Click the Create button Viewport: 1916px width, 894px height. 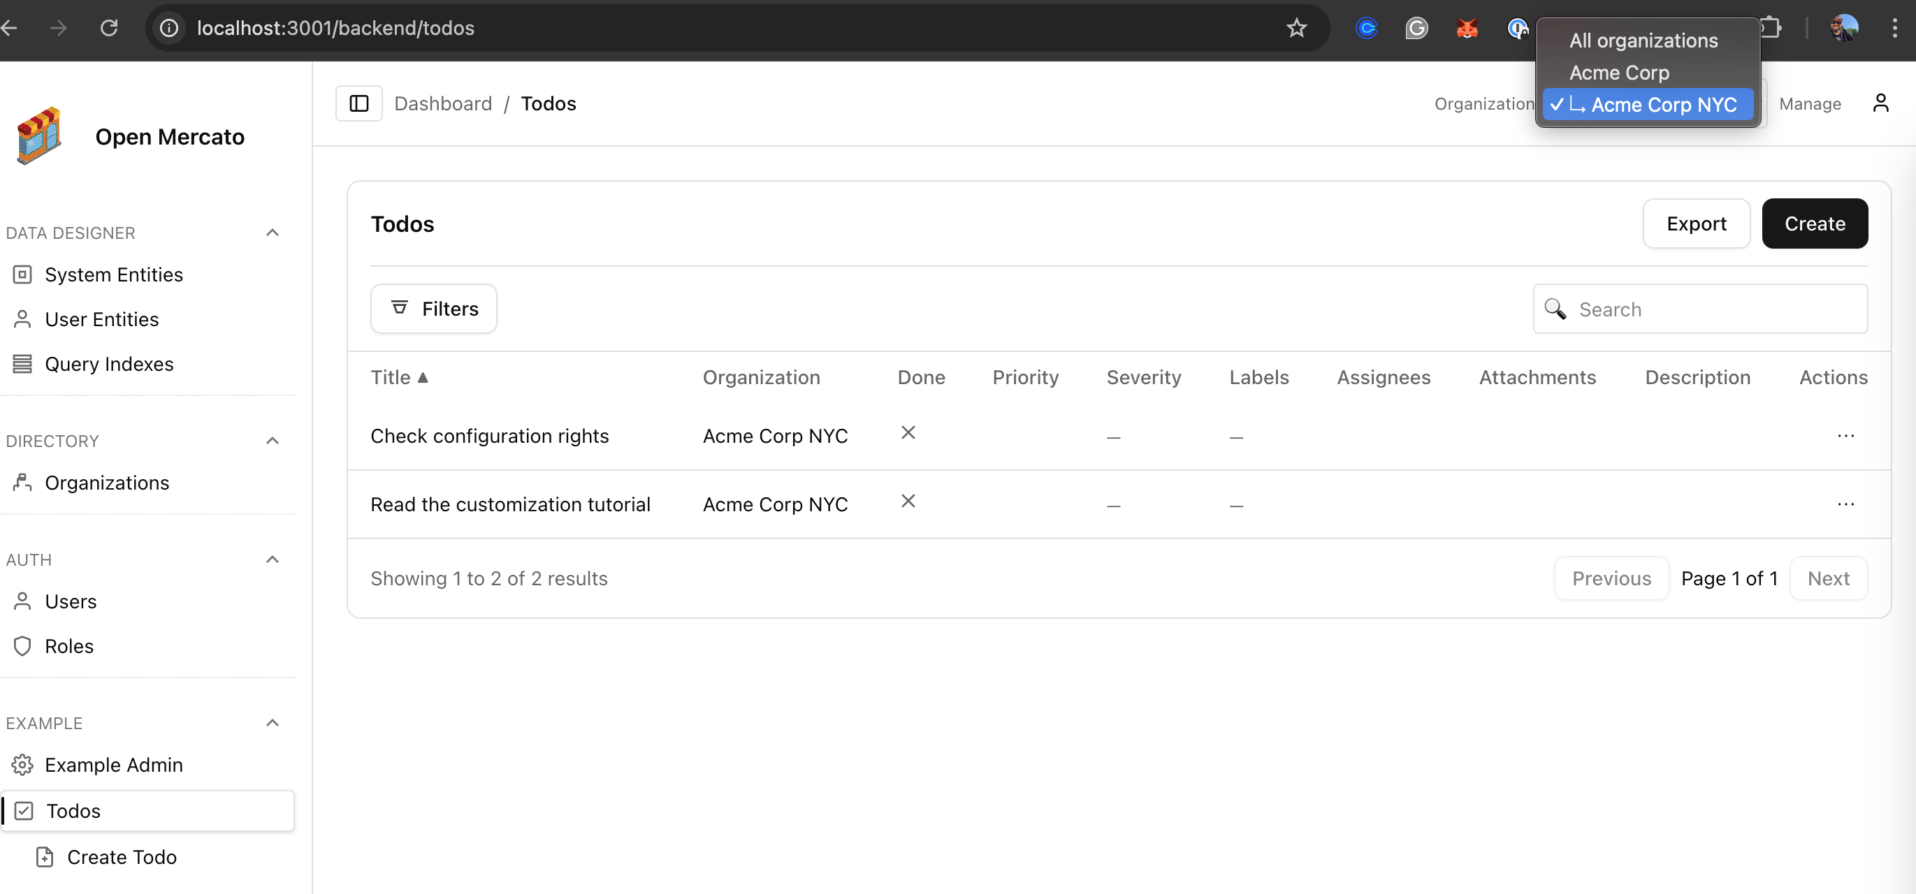[1814, 223]
